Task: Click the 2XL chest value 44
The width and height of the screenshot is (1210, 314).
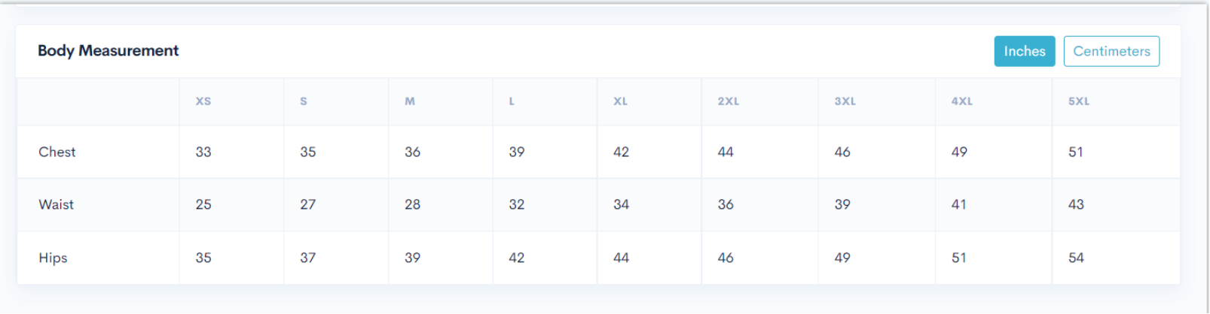Action: click(726, 152)
